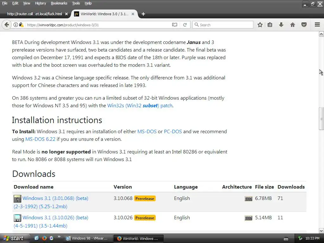Download Windows 3.1 (3.01.068) beta

point(51,202)
